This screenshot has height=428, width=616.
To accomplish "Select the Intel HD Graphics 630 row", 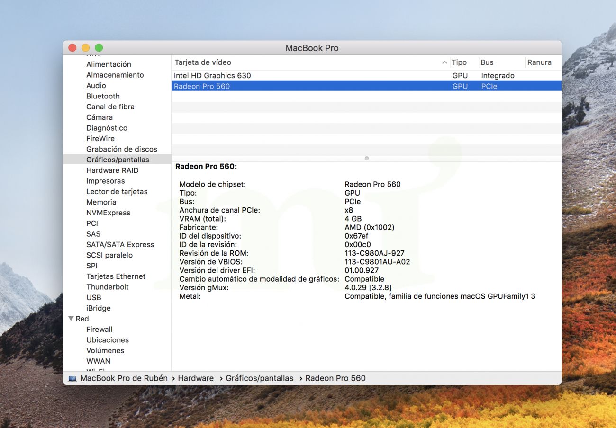I will coord(366,76).
